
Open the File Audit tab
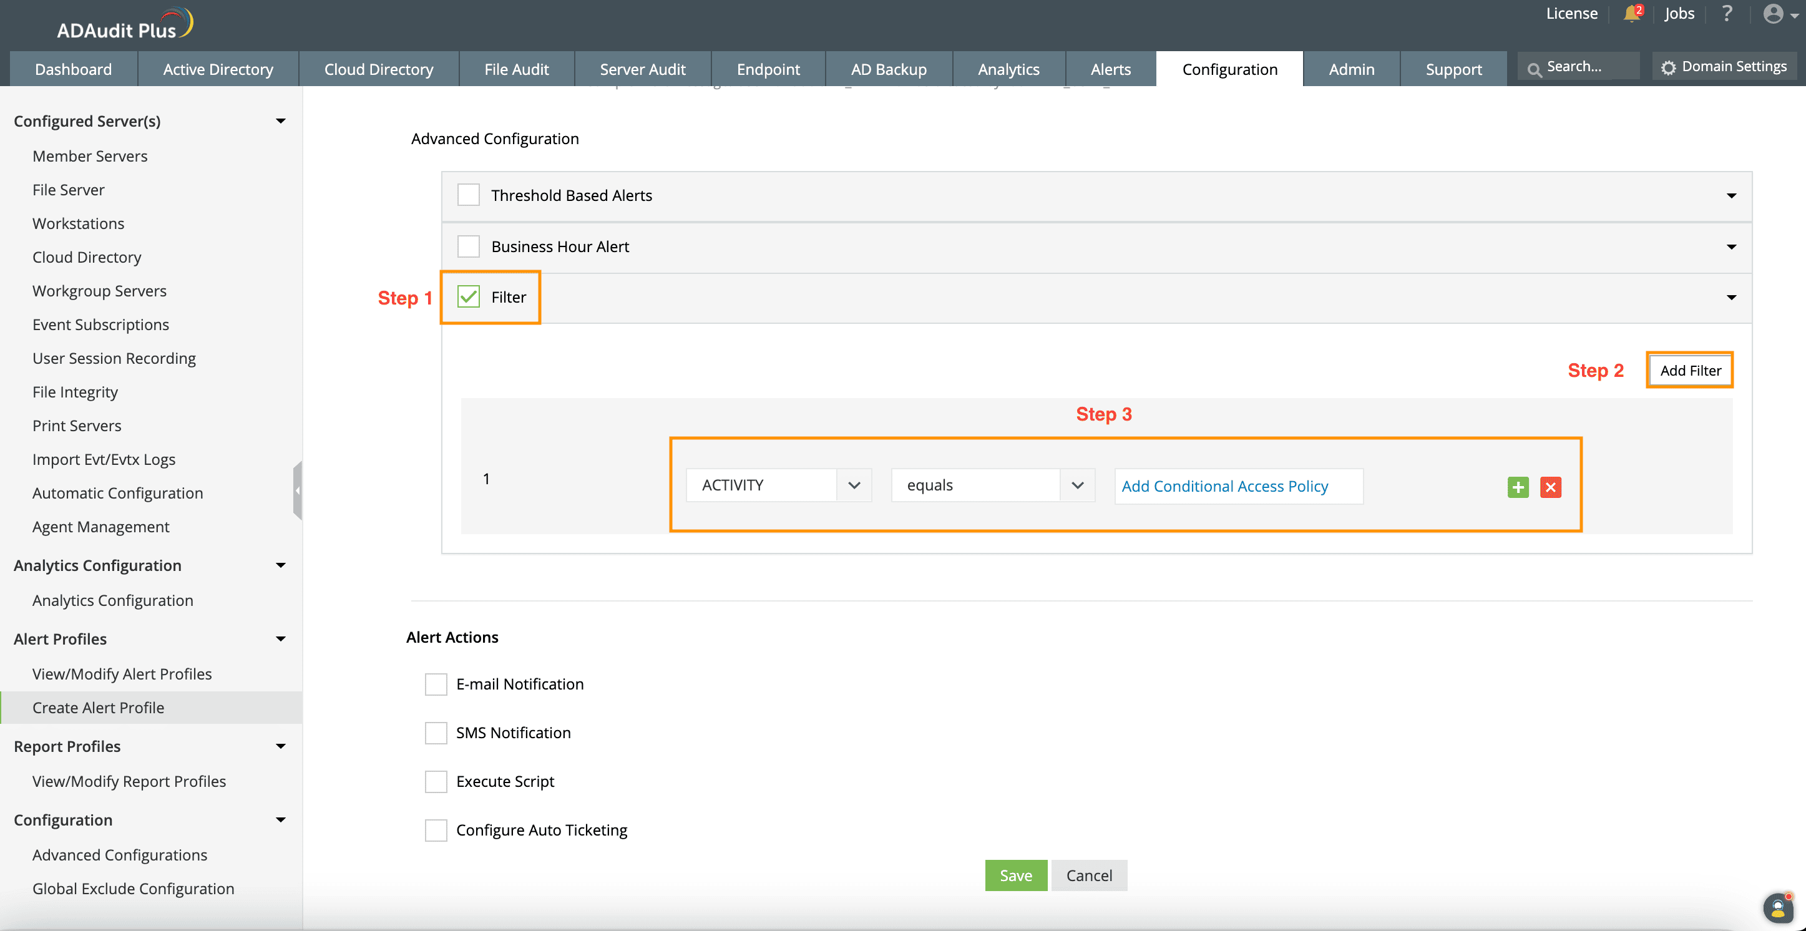516,69
